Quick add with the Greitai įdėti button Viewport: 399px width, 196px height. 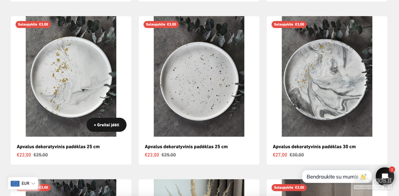[x=106, y=125]
